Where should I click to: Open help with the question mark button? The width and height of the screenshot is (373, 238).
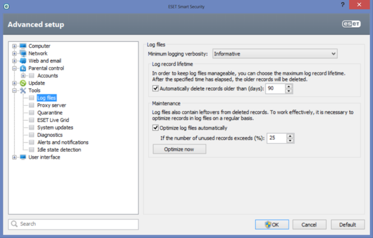343,5
